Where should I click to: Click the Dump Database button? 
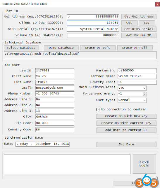pos(61,48)
